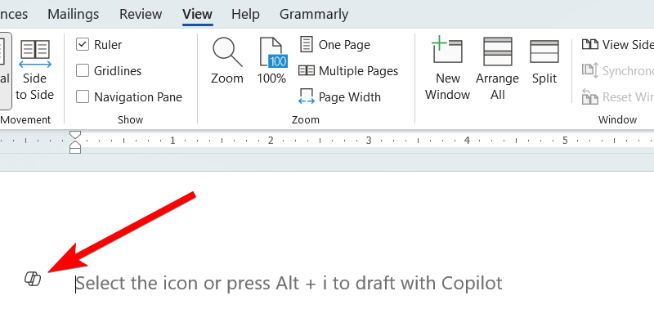Select Multiple Pages view
Image resolution: width=654 pixels, height=327 pixels.
pos(348,71)
